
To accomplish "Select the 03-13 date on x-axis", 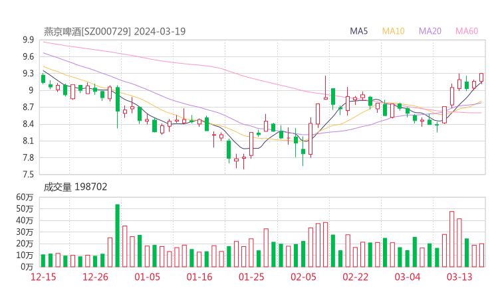I will pyautogui.click(x=459, y=277).
